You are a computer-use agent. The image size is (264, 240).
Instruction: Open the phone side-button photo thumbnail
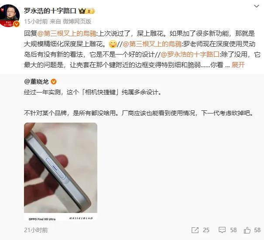coord(61,172)
